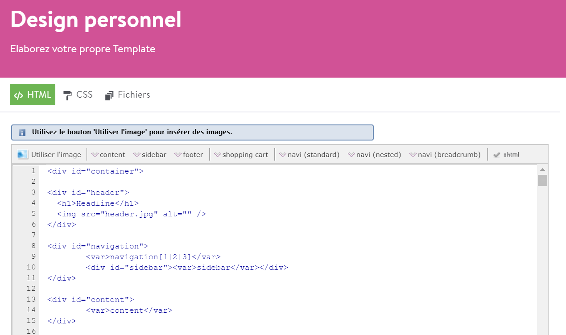Place cursor on the div id="container" line
This screenshot has height=335, width=566.
point(95,171)
